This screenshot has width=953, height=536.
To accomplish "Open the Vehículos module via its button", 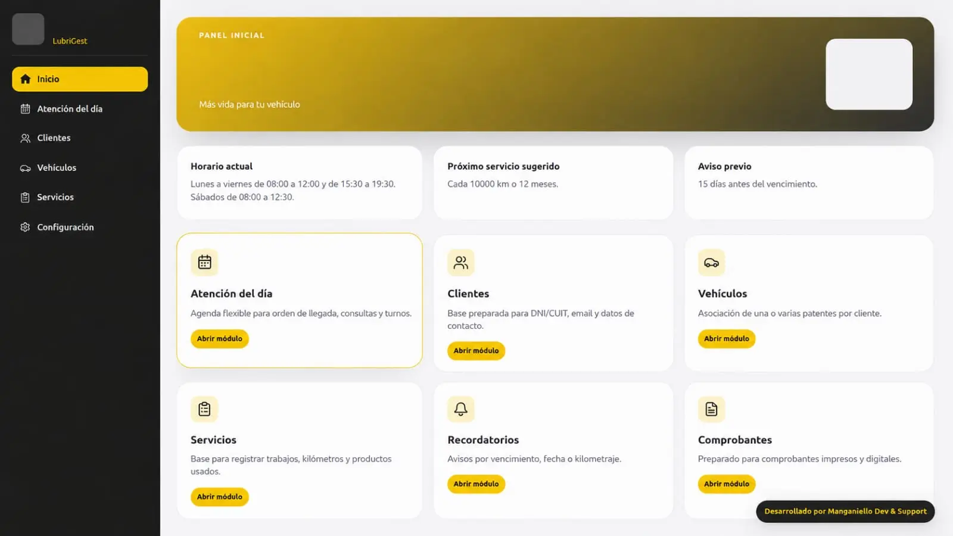I will pos(727,338).
